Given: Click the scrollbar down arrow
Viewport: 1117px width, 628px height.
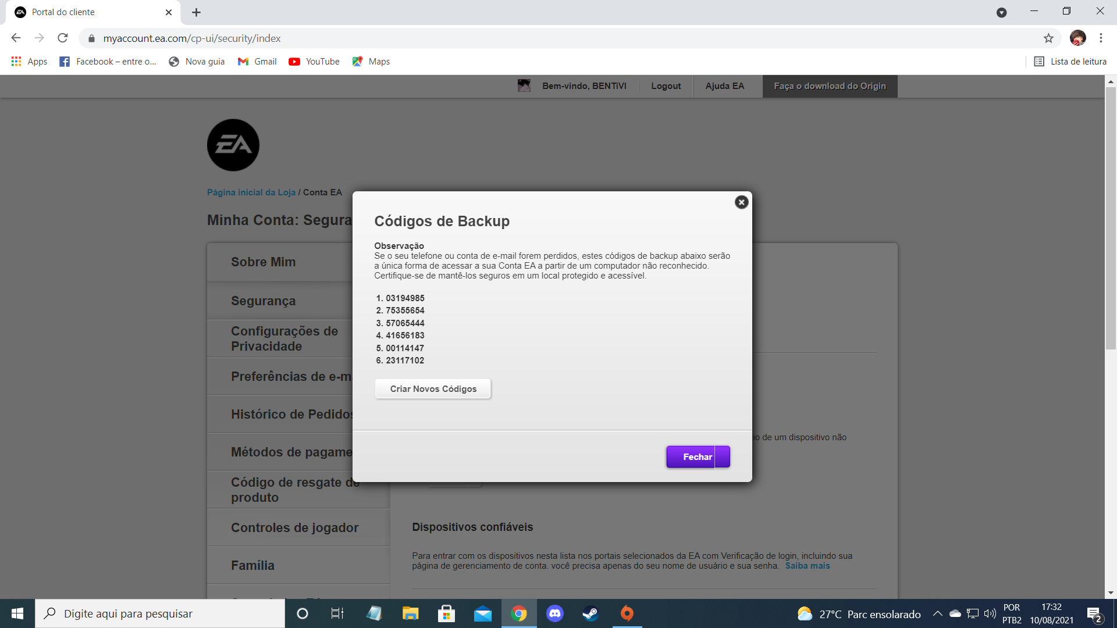Looking at the screenshot, I should [x=1111, y=593].
